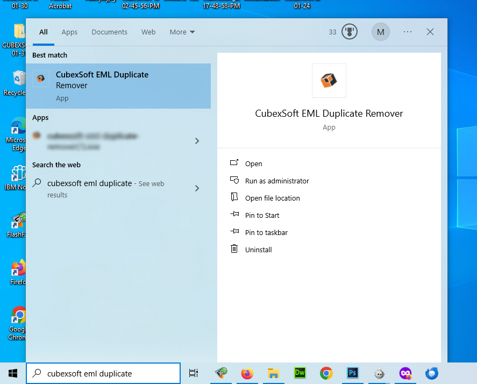Switch to the All search tab
The height and width of the screenshot is (384, 477).
coord(44,32)
